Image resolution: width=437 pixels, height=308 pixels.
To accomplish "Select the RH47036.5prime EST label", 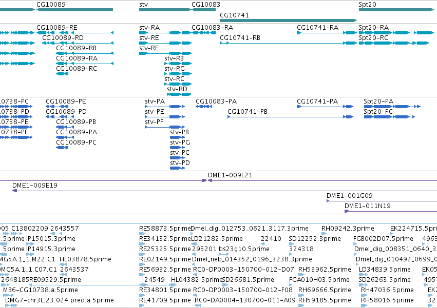I will [x=387, y=290].
